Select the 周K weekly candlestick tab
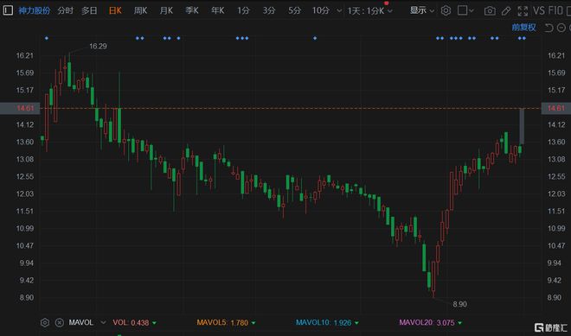 click(x=140, y=10)
